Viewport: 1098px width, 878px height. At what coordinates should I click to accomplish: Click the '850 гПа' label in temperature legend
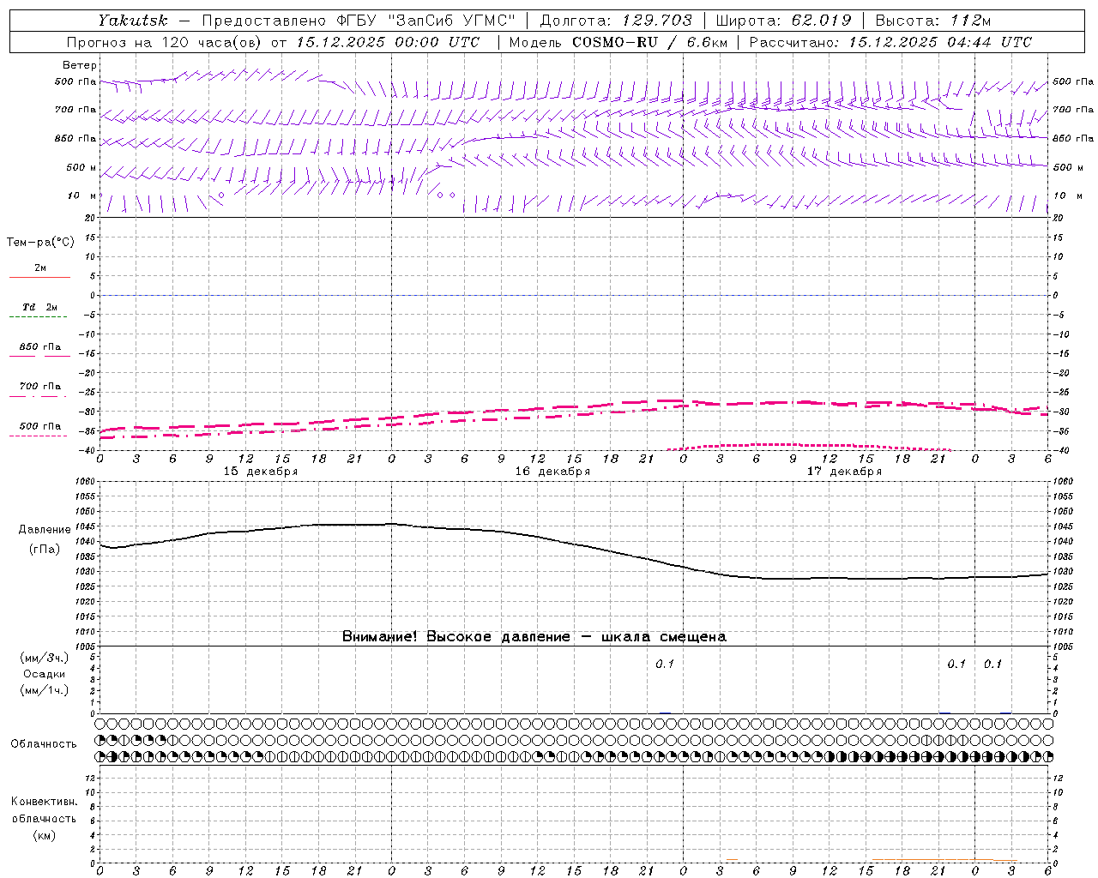point(40,347)
